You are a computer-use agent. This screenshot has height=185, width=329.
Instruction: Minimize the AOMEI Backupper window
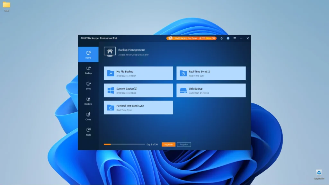click(241, 39)
